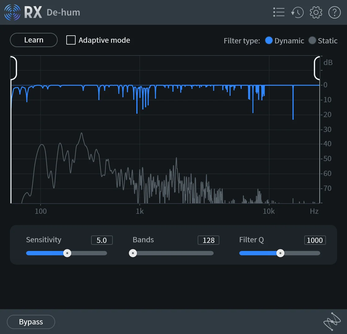Click the Filter Q slider handle
Screen dimensions: 347x334
coord(280,253)
